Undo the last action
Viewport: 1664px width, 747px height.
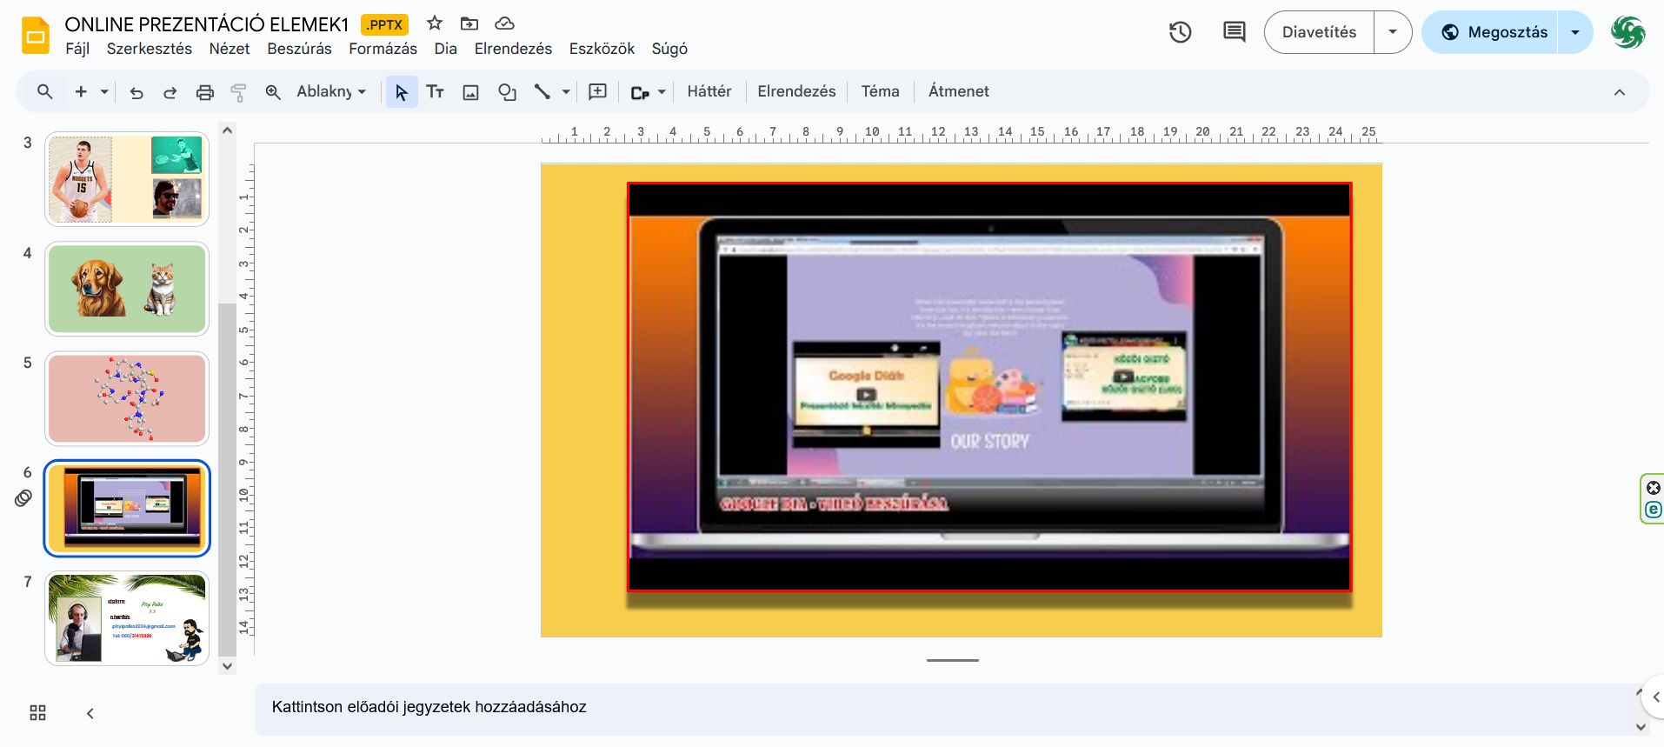click(136, 92)
